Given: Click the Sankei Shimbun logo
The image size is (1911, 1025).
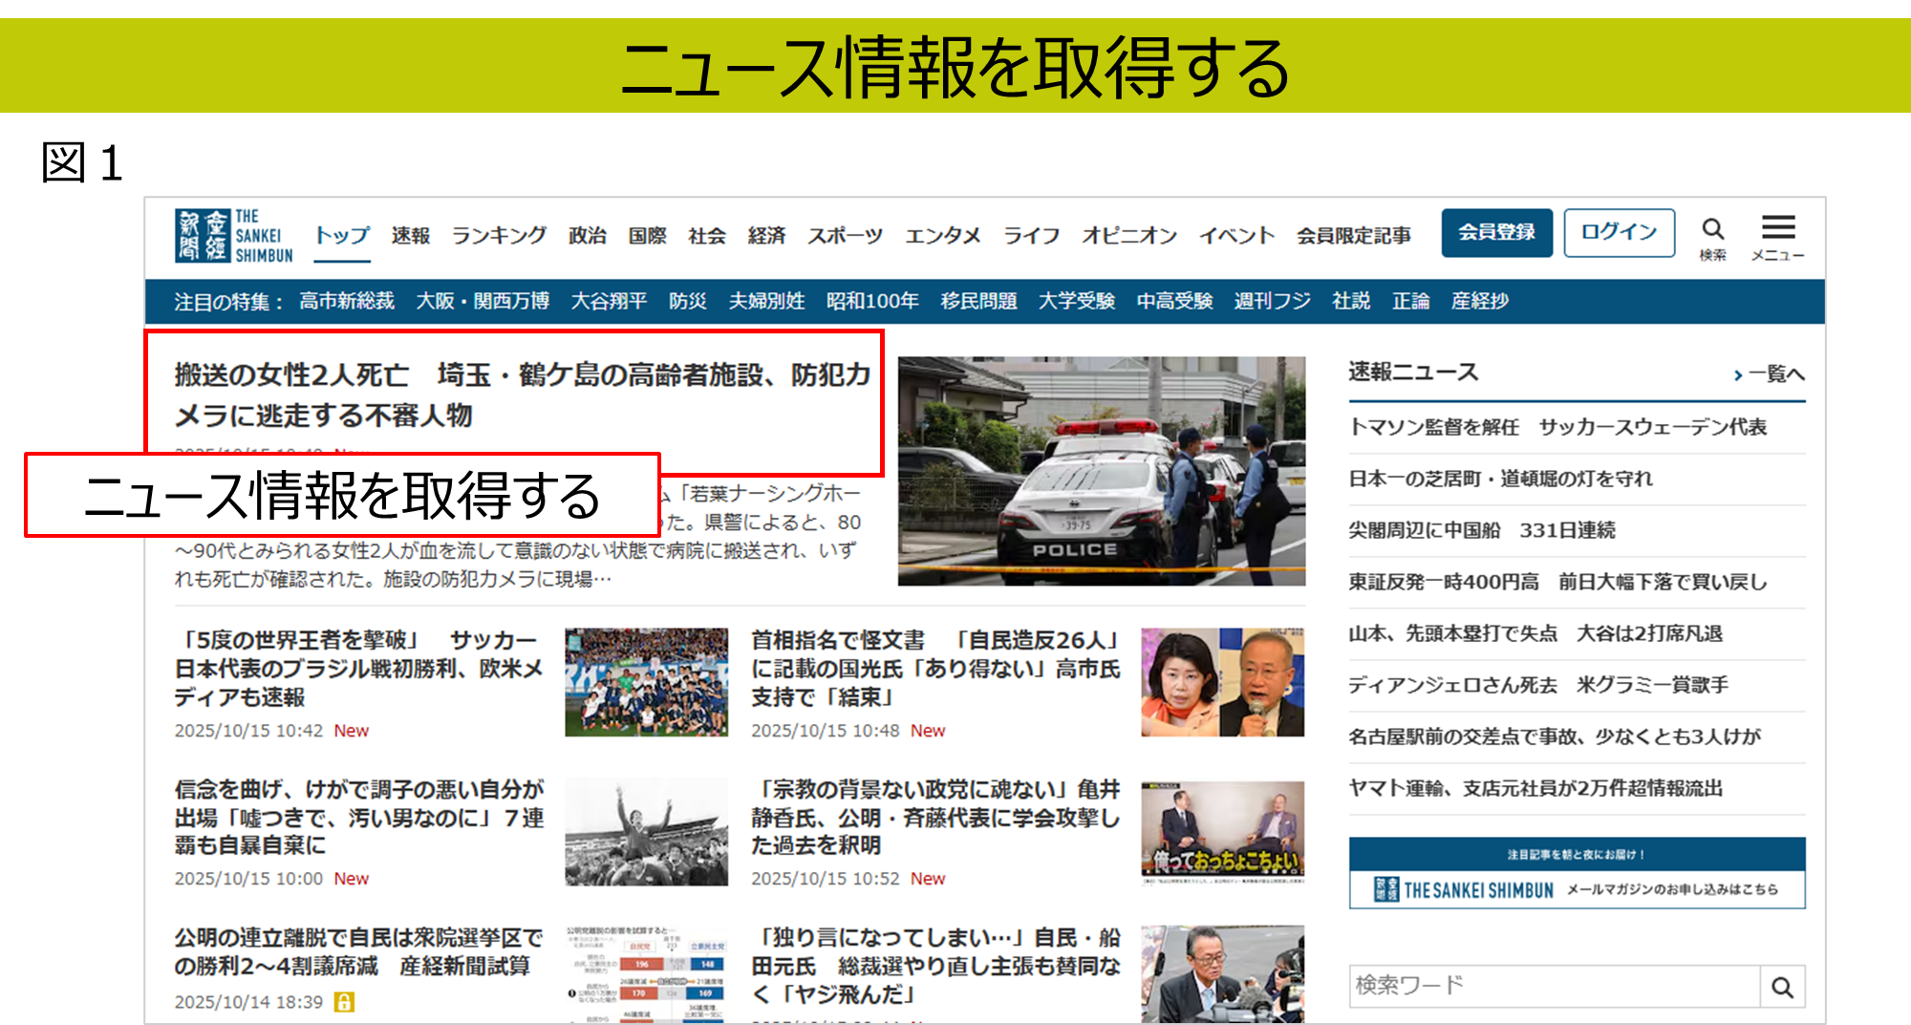Looking at the screenshot, I should 234,236.
